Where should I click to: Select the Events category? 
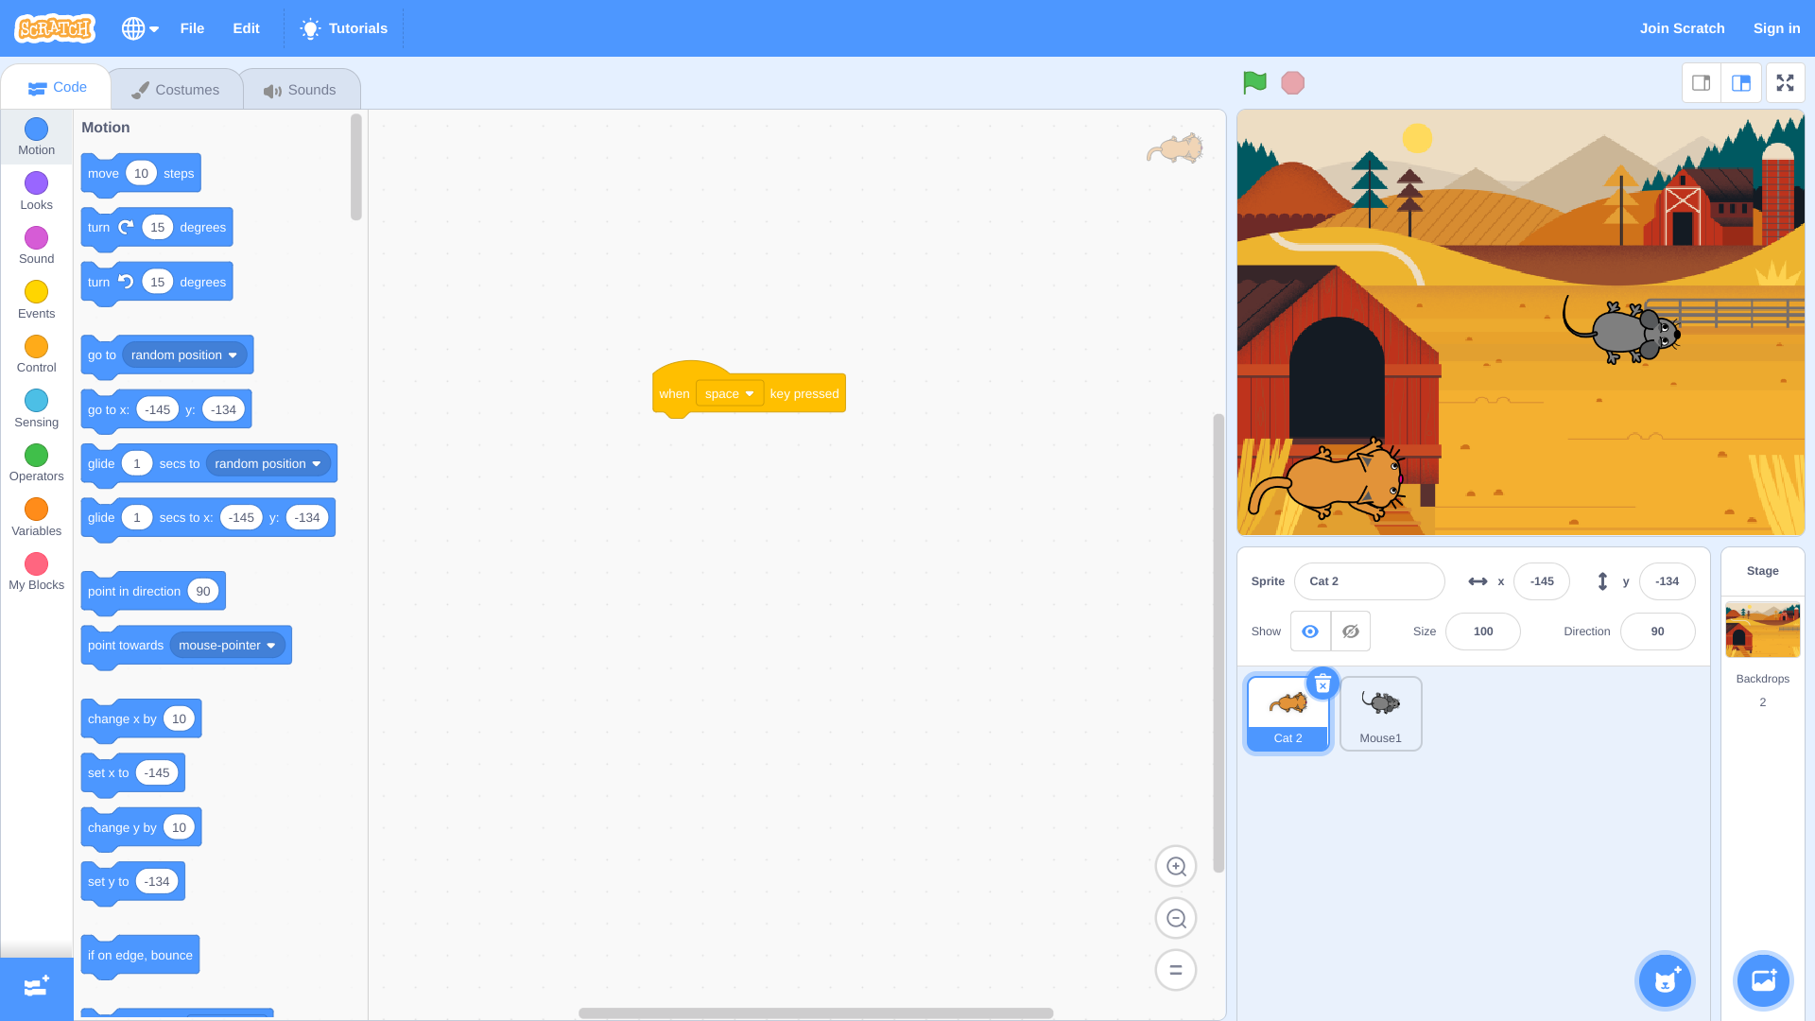pyautogui.click(x=37, y=301)
